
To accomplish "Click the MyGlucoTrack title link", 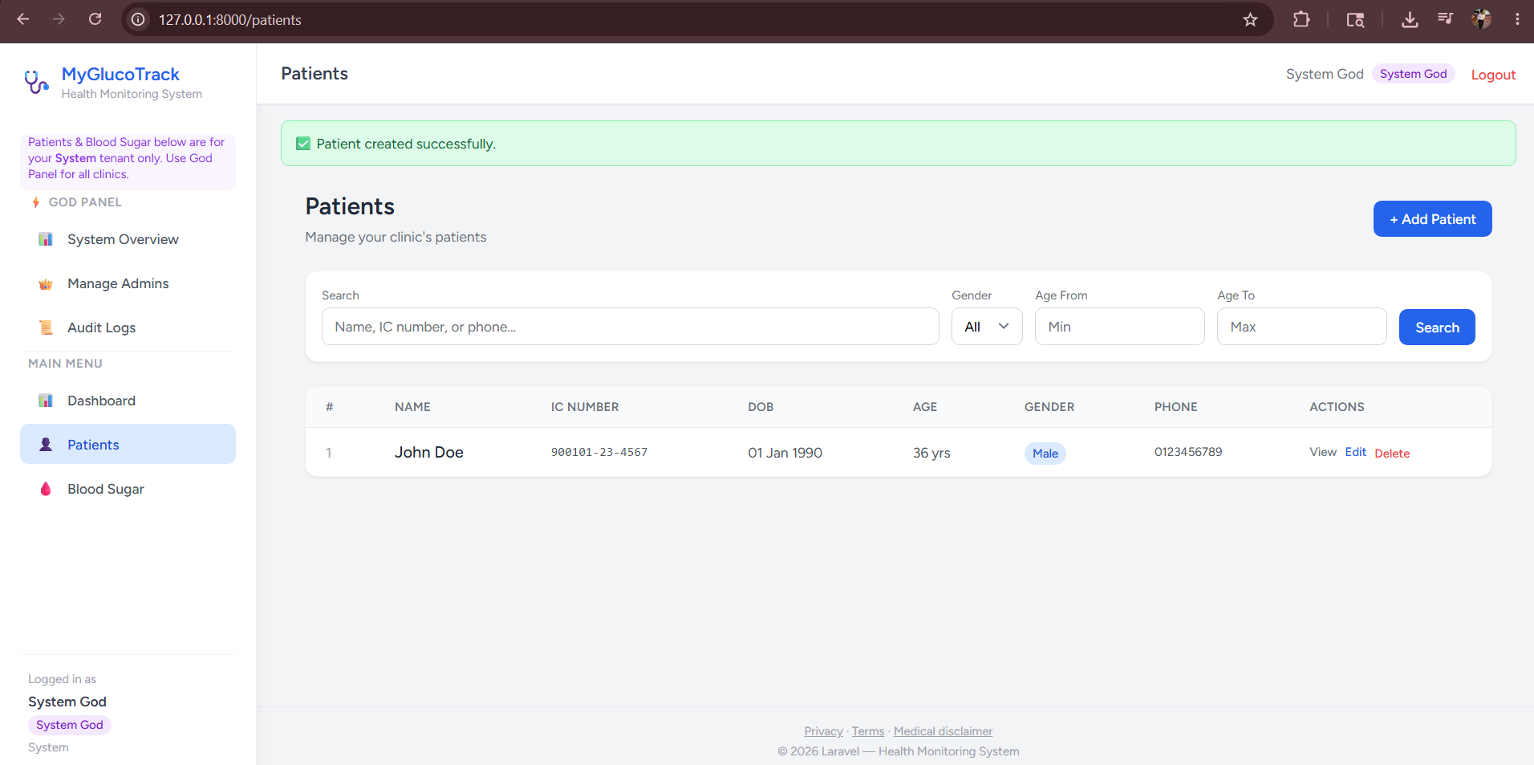I will coord(120,74).
